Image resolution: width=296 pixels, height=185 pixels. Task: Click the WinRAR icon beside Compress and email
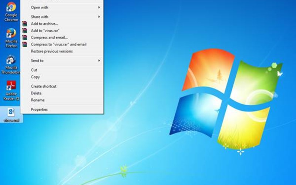24,37
